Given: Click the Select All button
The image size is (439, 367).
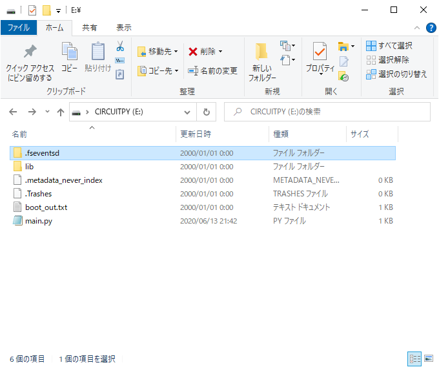Looking at the screenshot, I should (389, 46).
